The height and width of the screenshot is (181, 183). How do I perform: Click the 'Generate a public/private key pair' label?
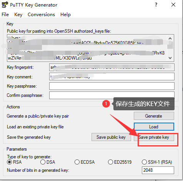pyautogui.click(x=38, y=116)
